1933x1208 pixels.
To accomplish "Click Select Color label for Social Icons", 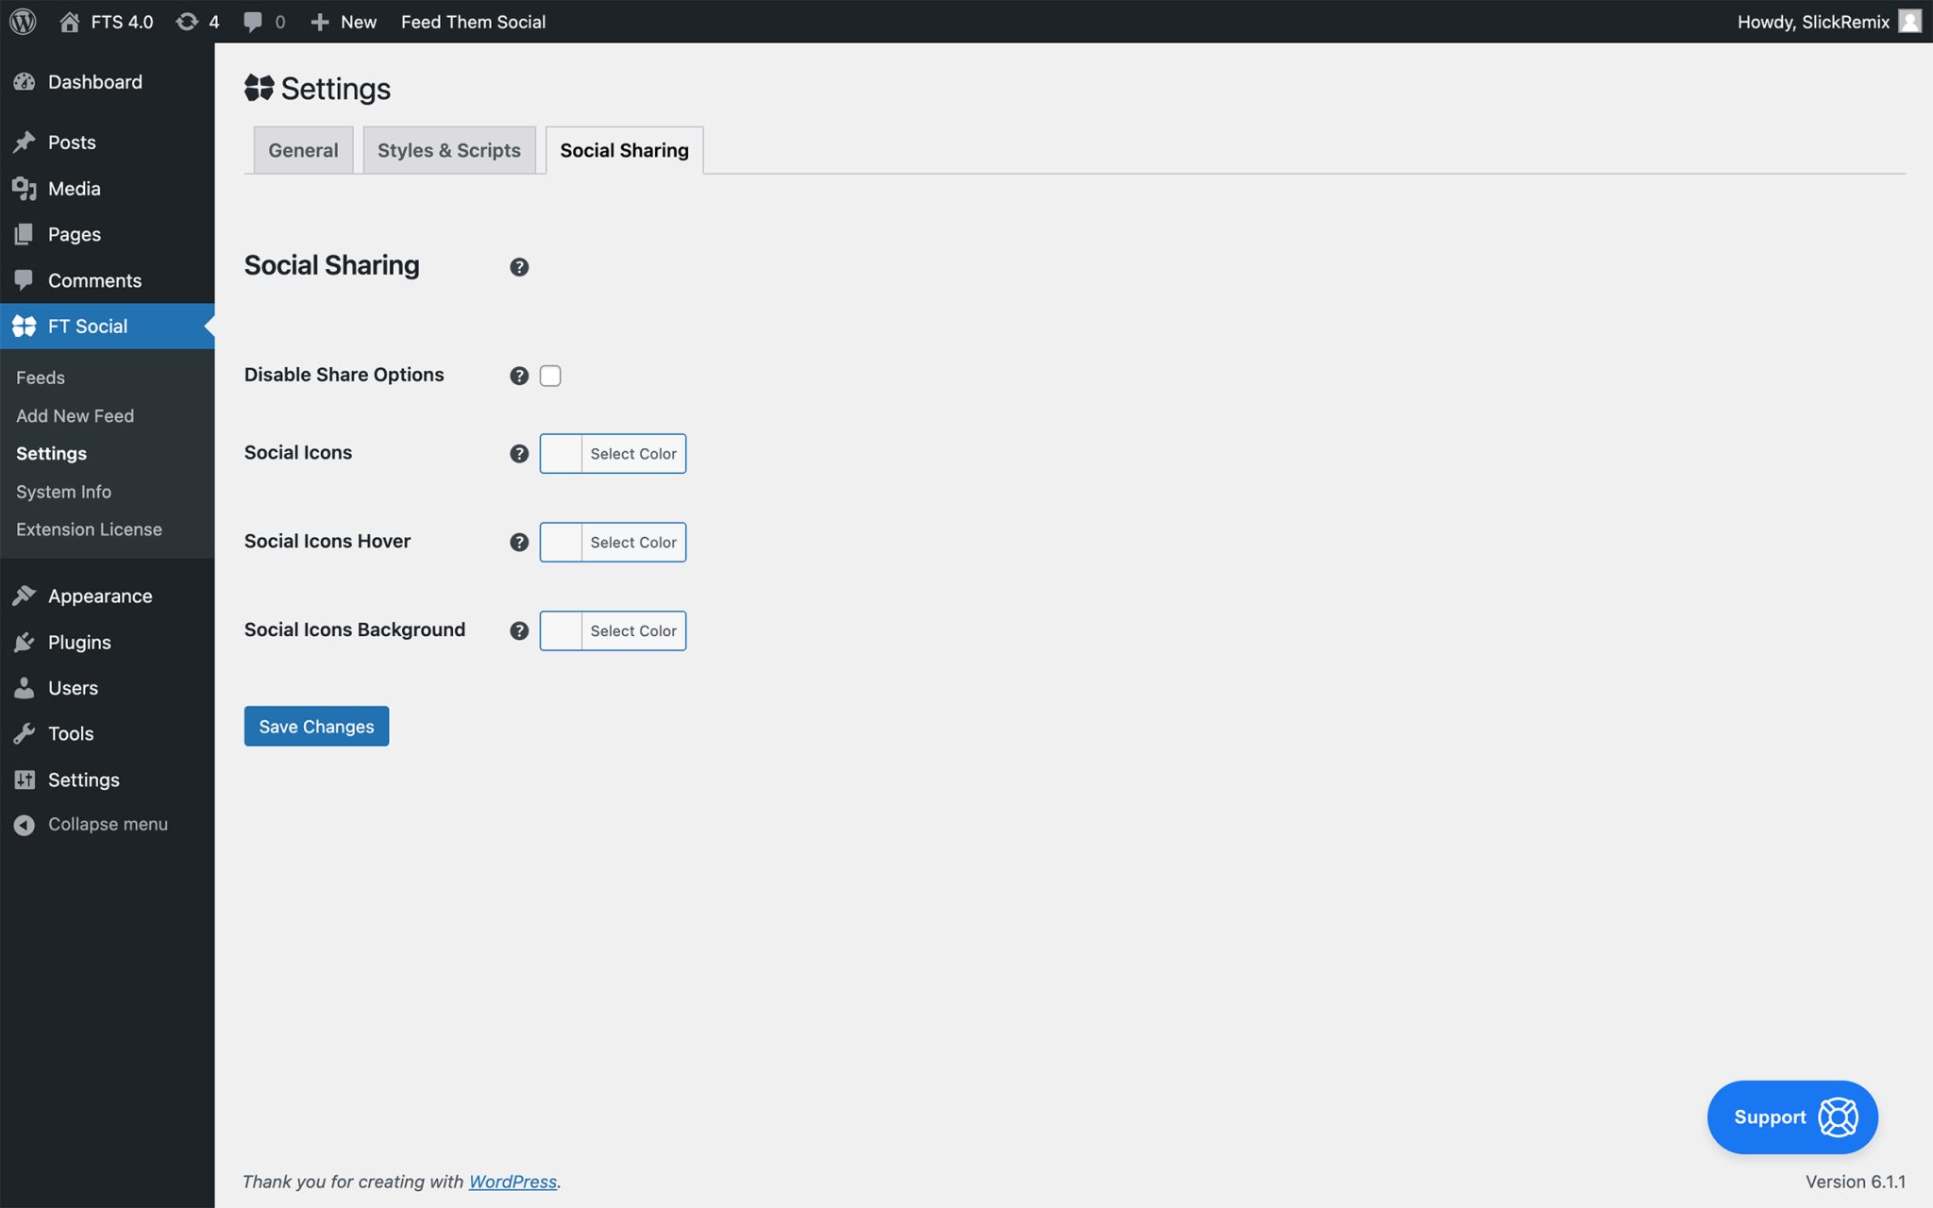I will 633,454.
